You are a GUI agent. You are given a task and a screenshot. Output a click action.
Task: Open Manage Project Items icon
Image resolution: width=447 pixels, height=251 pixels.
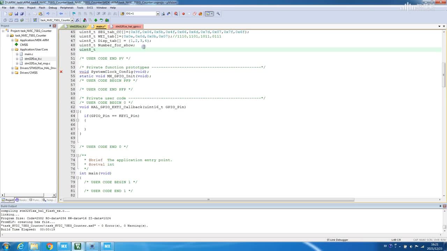click(85, 20)
